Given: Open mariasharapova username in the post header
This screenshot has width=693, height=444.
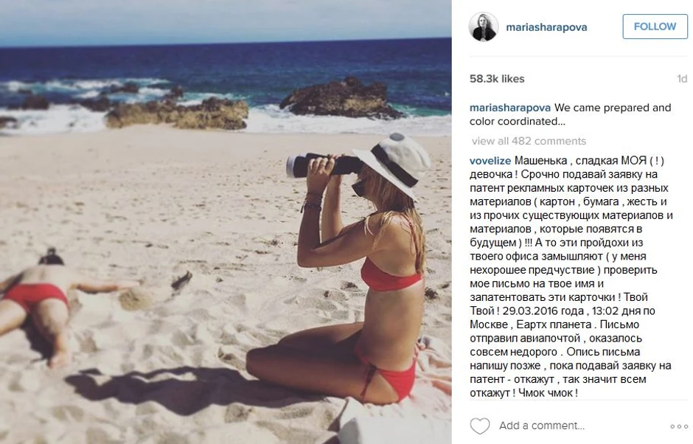Looking at the screenshot, I should [546, 27].
